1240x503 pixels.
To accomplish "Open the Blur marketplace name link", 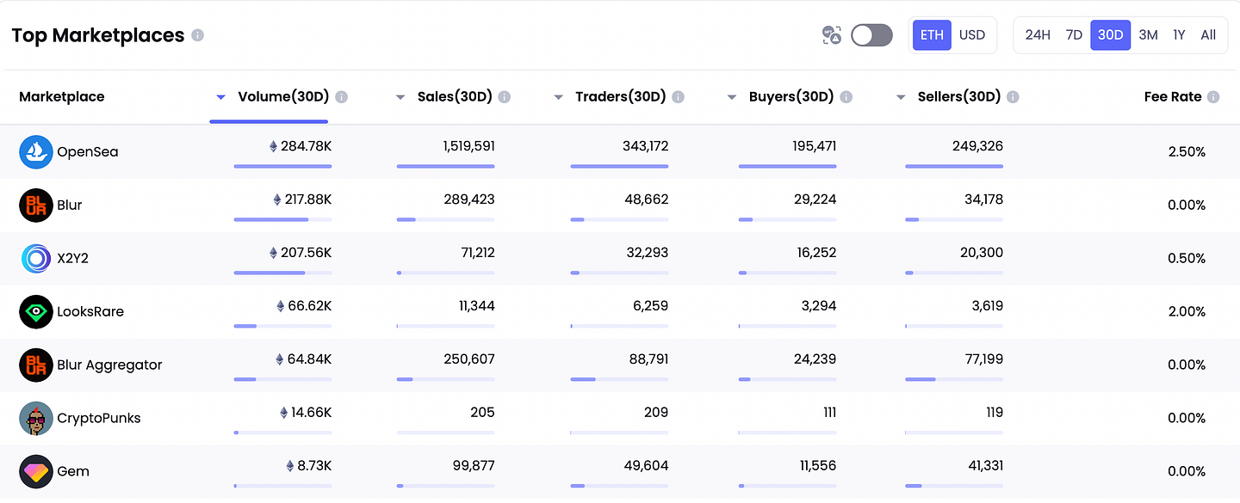I will 70,205.
